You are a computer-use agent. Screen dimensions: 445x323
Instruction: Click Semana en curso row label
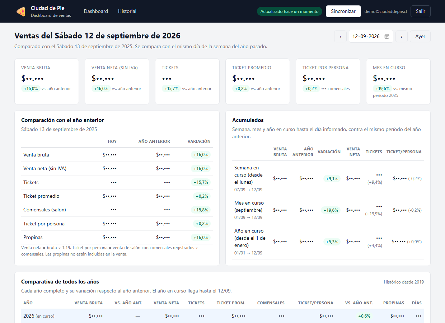coord(249,175)
